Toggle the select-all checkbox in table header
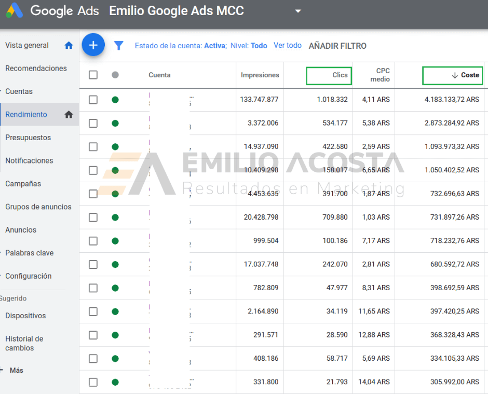 (x=93, y=75)
